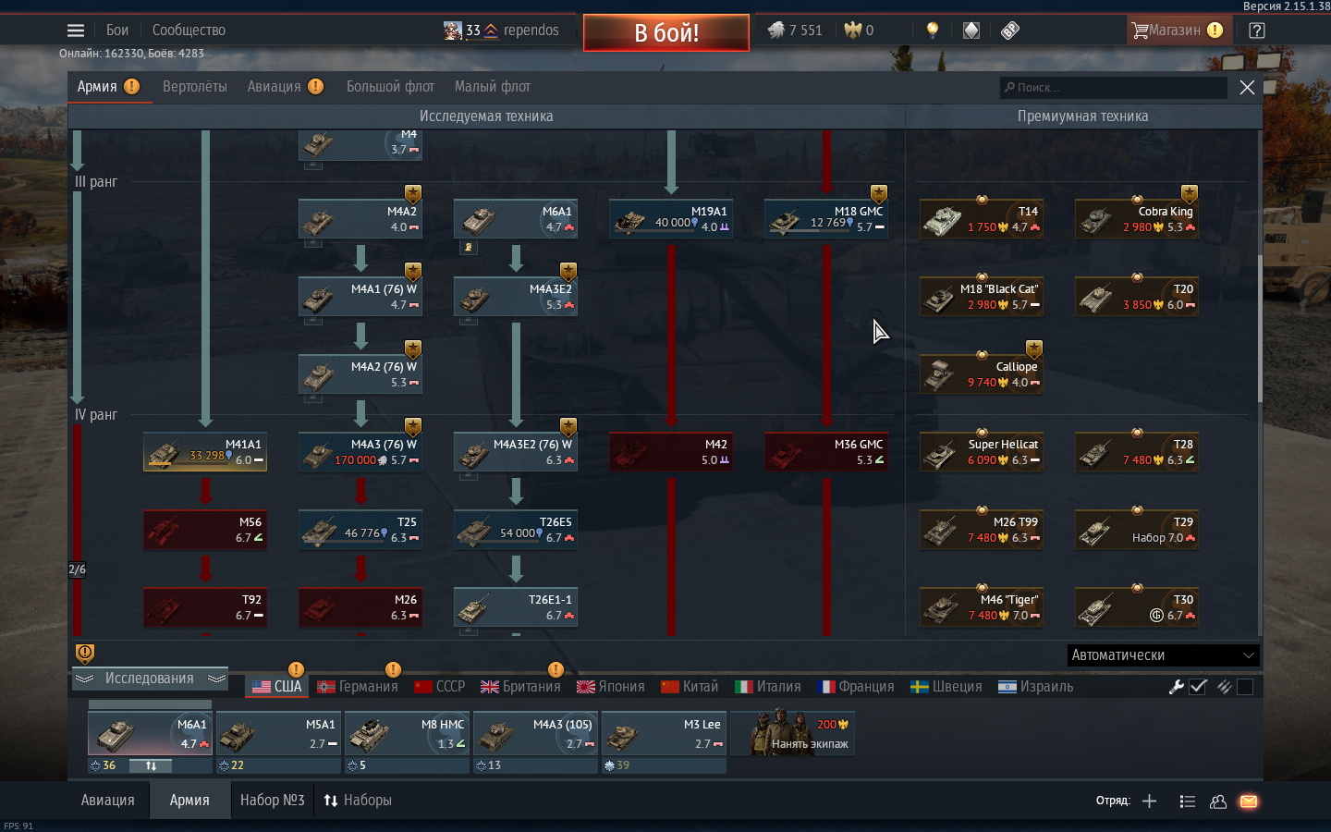The image size is (1331, 832).
Task: Click the ticket icon in the top bar
Action: tap(1010, 31)
